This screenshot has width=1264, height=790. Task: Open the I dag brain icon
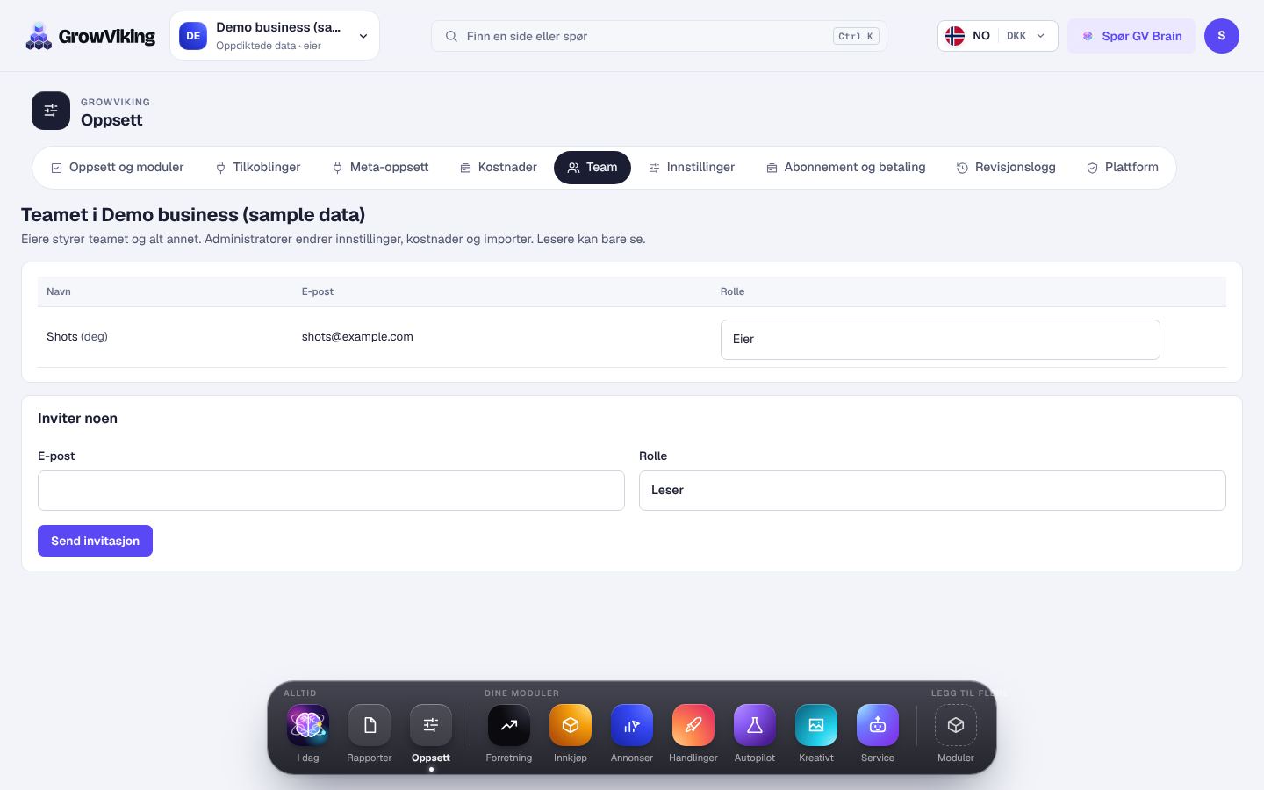point(308,725)
